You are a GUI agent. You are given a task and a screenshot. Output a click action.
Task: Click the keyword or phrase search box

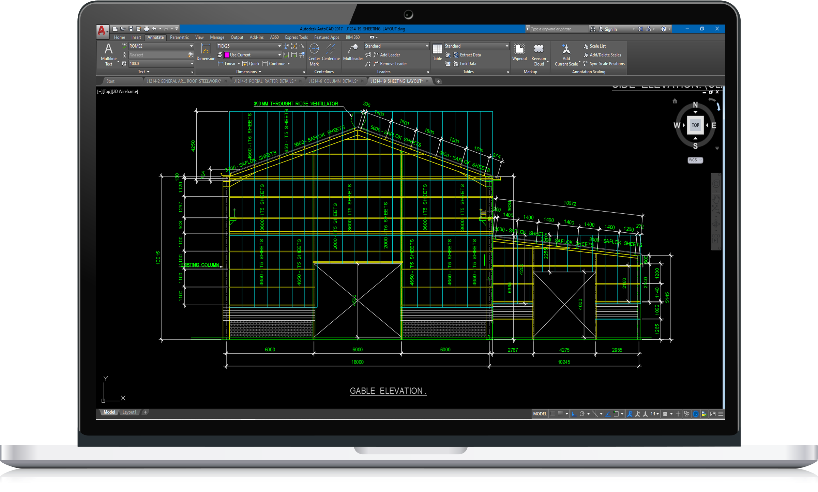[x=559, y=29]
